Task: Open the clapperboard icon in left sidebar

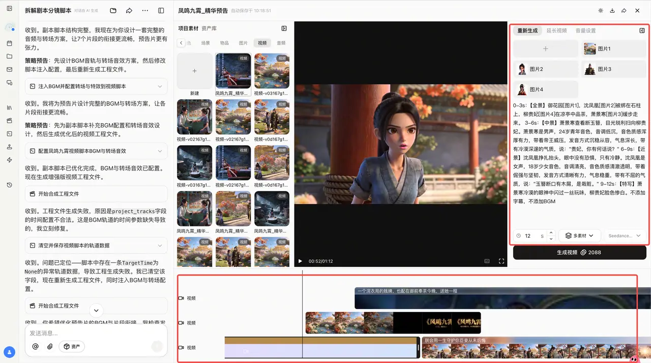Action: (x=9, y=121)
